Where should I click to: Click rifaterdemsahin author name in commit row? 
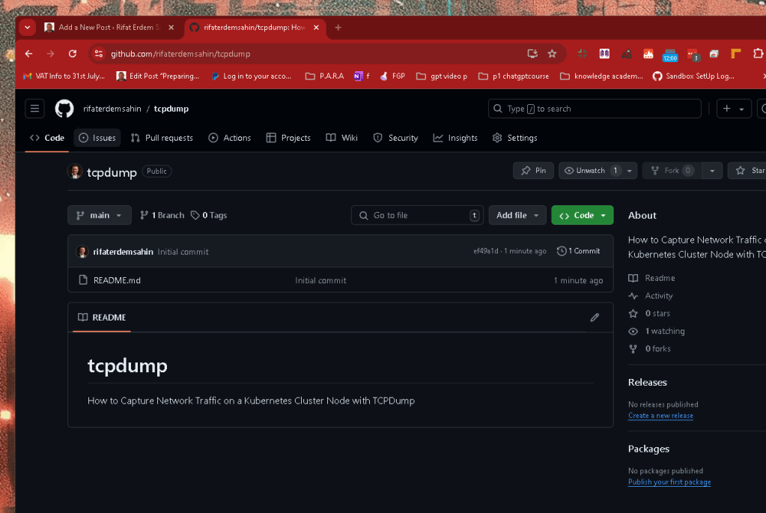[123, 252]
